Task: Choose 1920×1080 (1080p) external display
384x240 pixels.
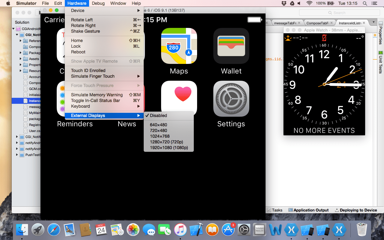Action: coord(169,148)
